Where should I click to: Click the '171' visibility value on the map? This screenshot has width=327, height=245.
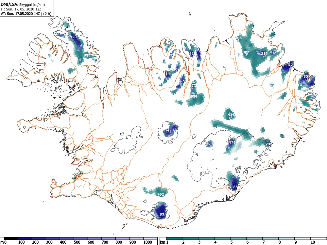pos(232,143)
